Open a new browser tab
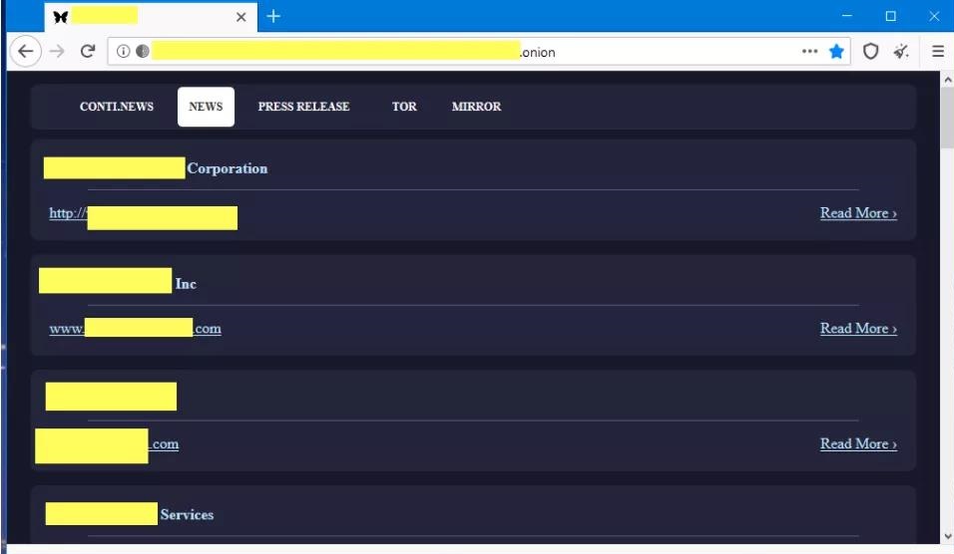Image resolution: width=954 pixels, height=554 pixels. coord(273,16)
